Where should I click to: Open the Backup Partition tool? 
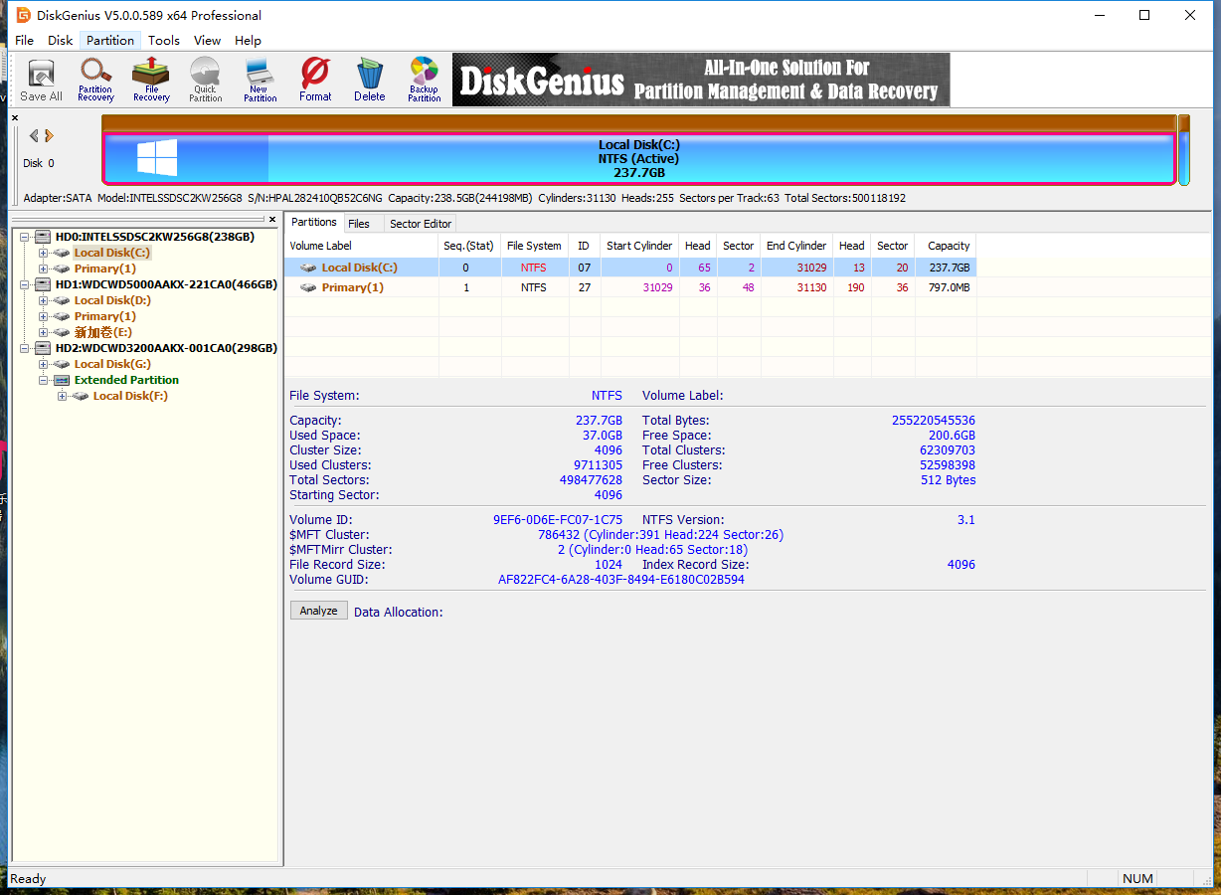[x=424, y=80]
